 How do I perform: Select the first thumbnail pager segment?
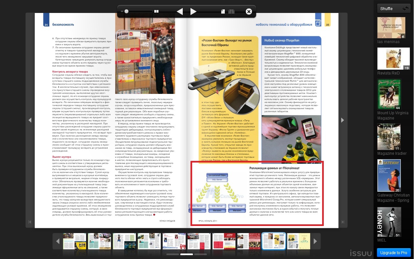tap(173, 254)
